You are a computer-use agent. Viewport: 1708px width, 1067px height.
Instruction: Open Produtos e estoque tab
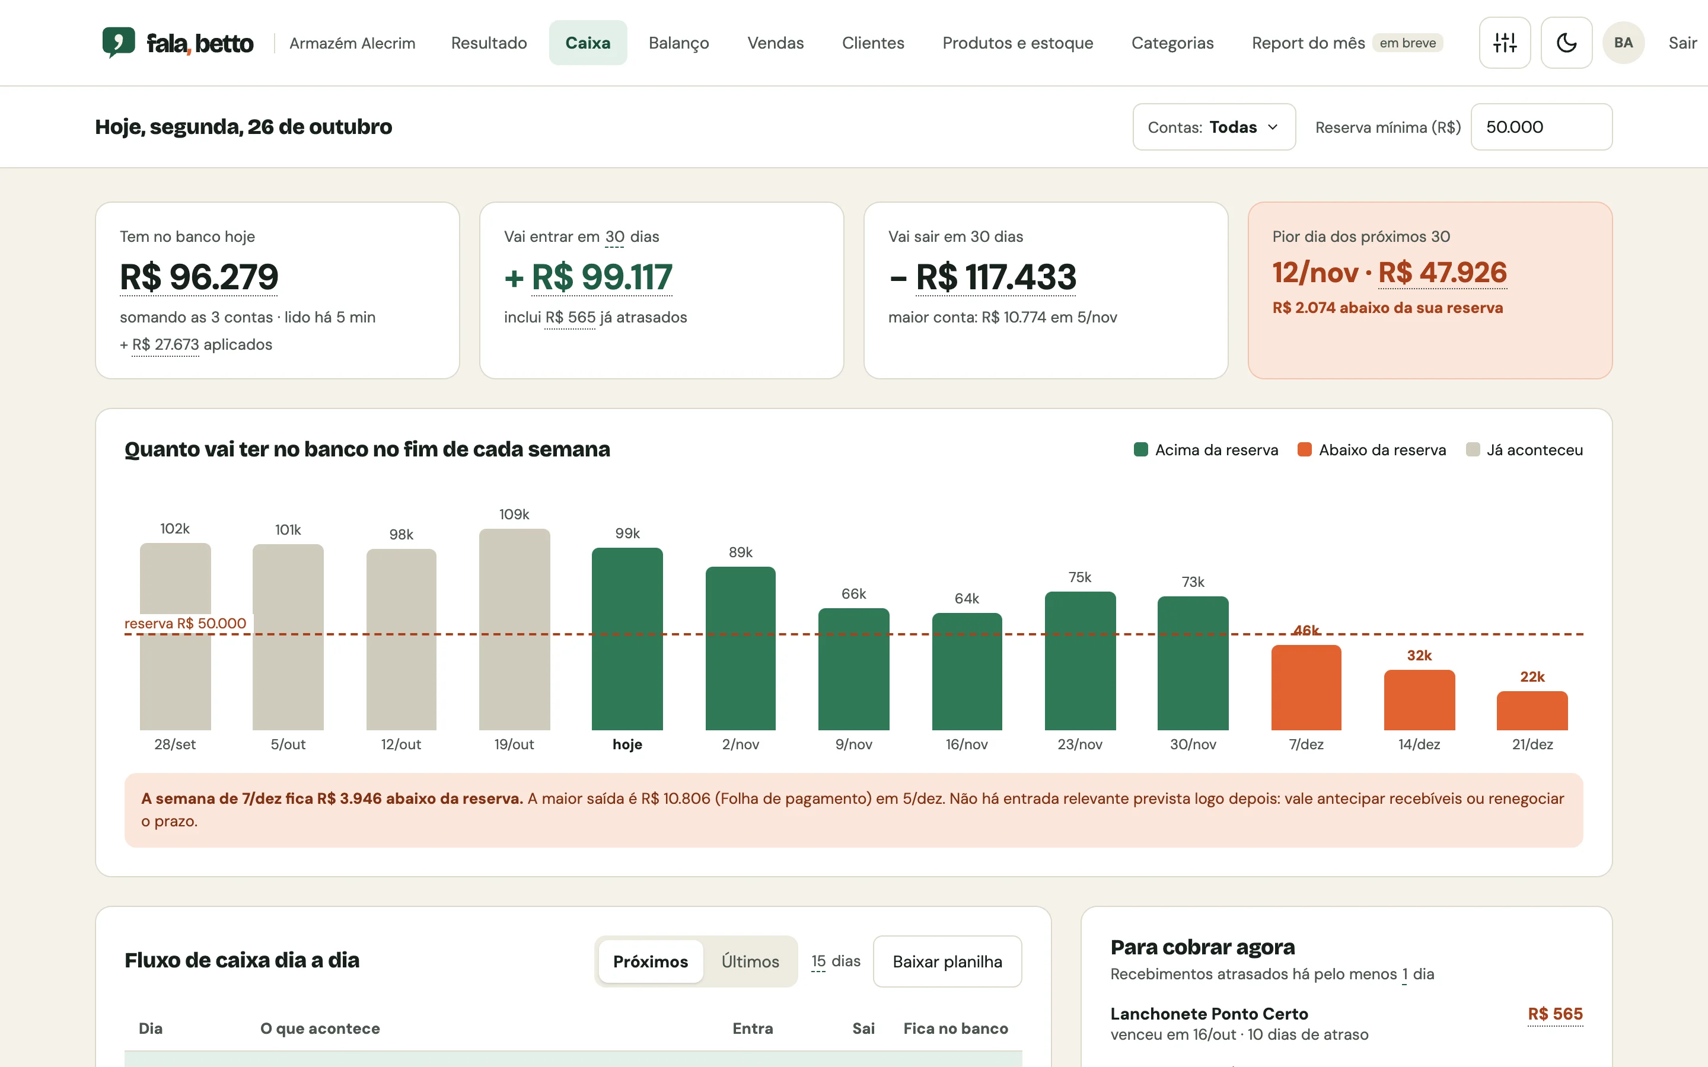(x=1017, y=43)
